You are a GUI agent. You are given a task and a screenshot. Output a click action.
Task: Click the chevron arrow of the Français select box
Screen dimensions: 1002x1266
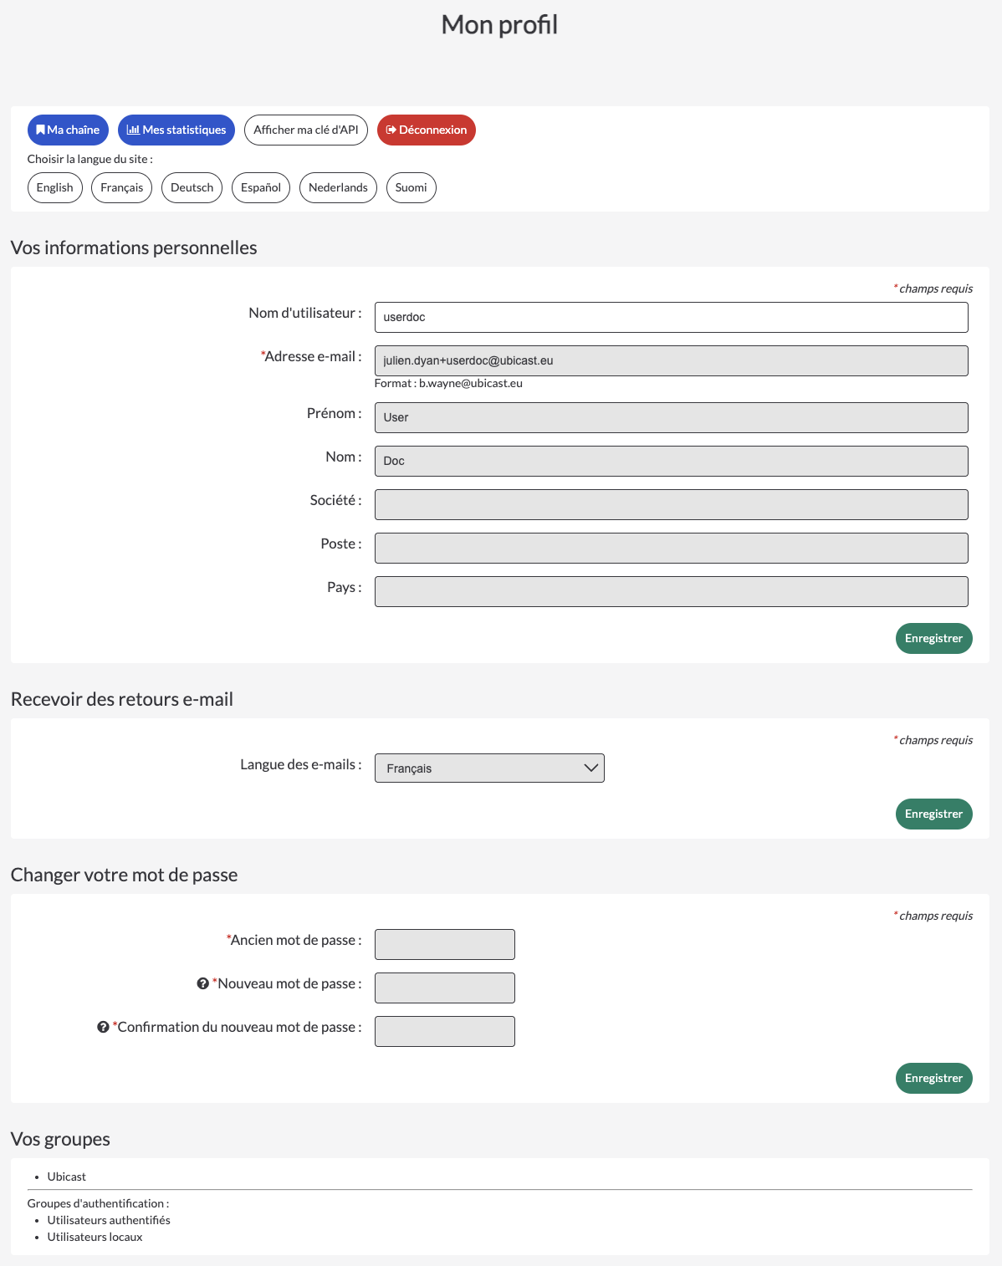(x=591, y=768)
